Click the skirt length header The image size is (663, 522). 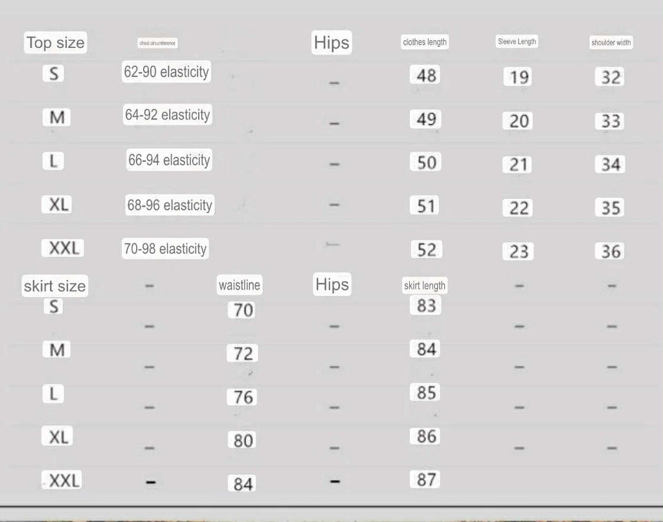(425, 286)
